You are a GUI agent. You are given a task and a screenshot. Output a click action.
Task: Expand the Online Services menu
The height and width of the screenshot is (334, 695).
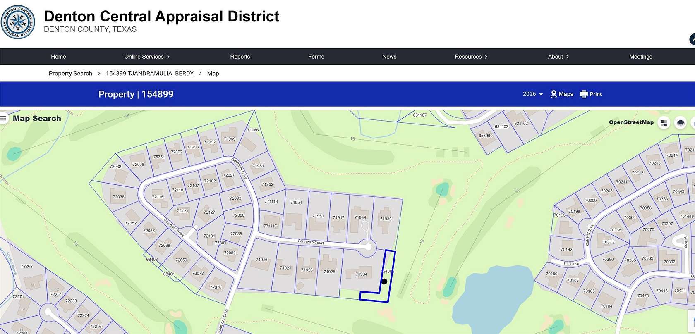[147, 57]
